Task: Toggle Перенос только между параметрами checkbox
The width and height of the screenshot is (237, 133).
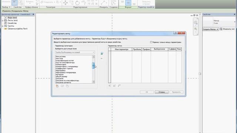Action: tap(151, 42)
